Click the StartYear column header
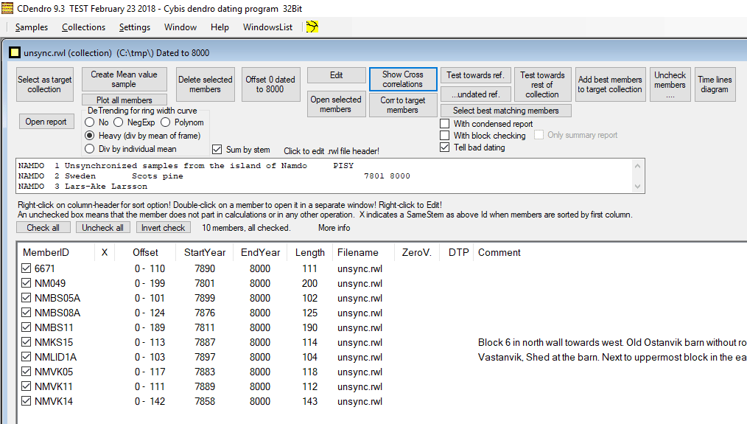This screenshot has width=747, height=424. (x=205, y=252)
